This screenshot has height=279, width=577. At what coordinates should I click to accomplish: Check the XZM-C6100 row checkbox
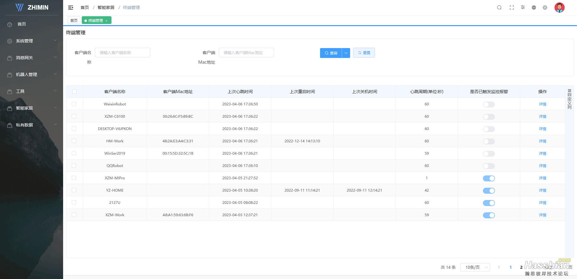pos(74,116)
